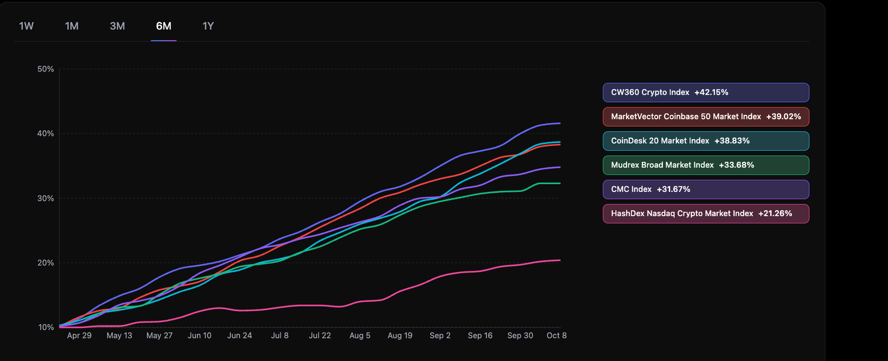
Task: Show the 1Y time range
Action: point(208,26)
